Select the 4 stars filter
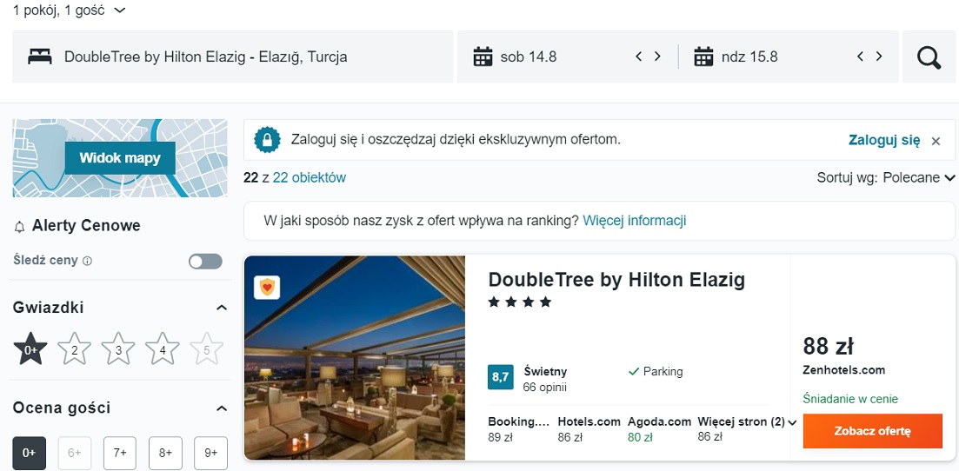The width and height of the screenshot is (959, 471). [x=162, y=349]
